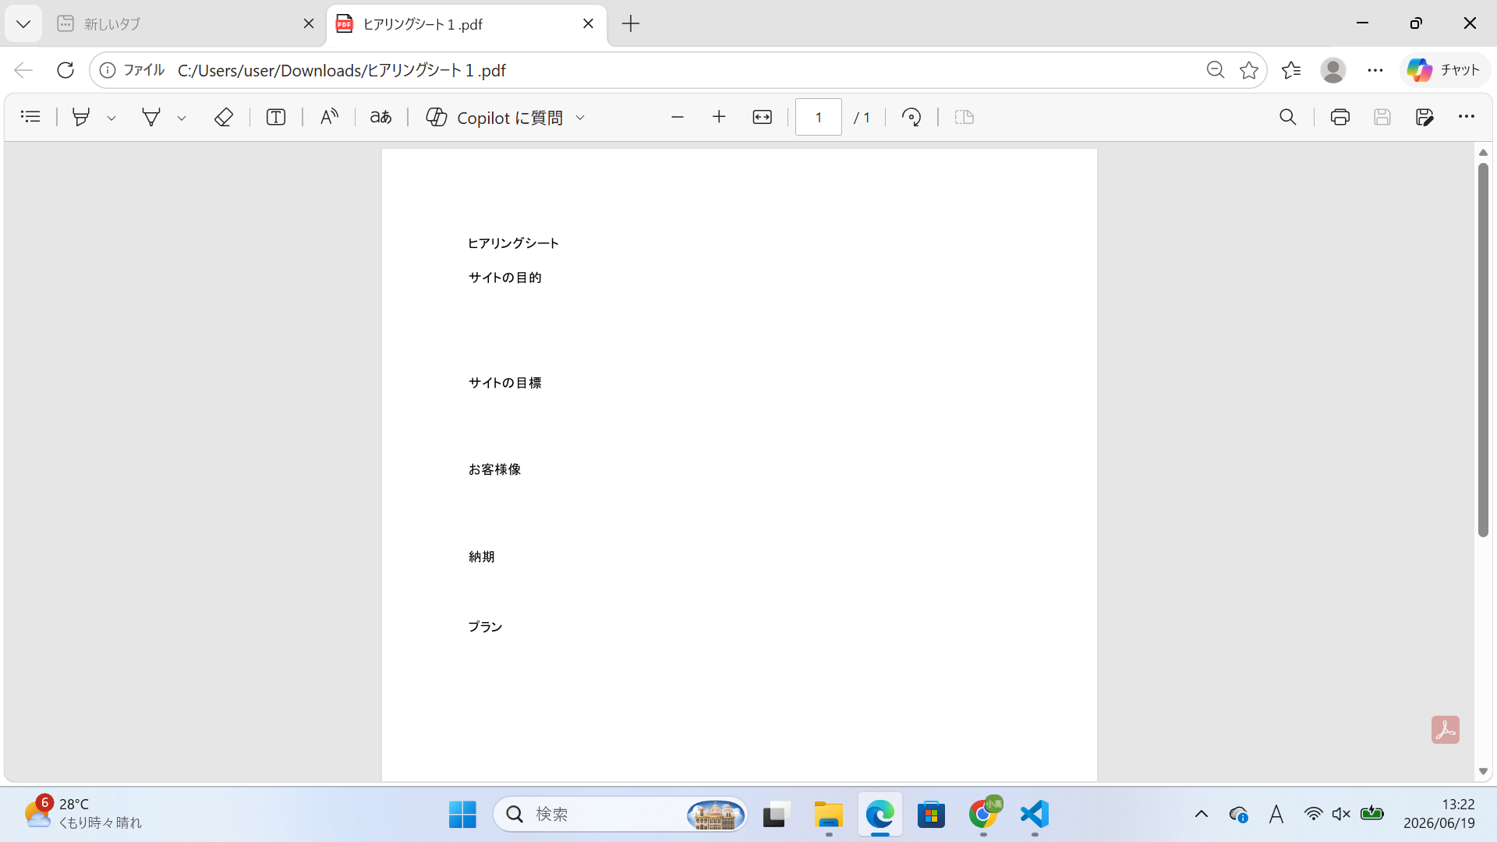Screen dimensions: 1497x842
Task: Open the browser profile avatar
Action: 1333,70
